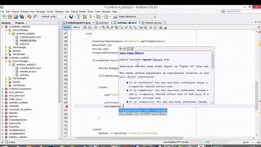The height and width of the screenshot is (147, 261).
Task: Expand Test Packages under 11combobox_anidados
Action: pyautogui.click(x=6, y=47)
